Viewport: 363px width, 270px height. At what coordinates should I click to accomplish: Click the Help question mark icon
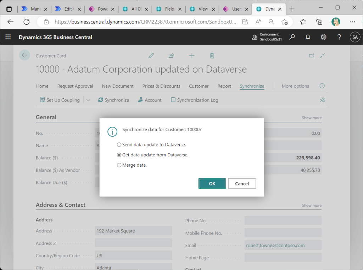339,37
